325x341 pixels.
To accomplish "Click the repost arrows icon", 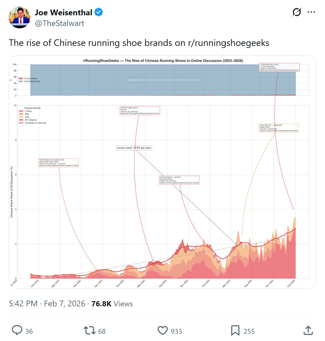I will click(89, 331).
